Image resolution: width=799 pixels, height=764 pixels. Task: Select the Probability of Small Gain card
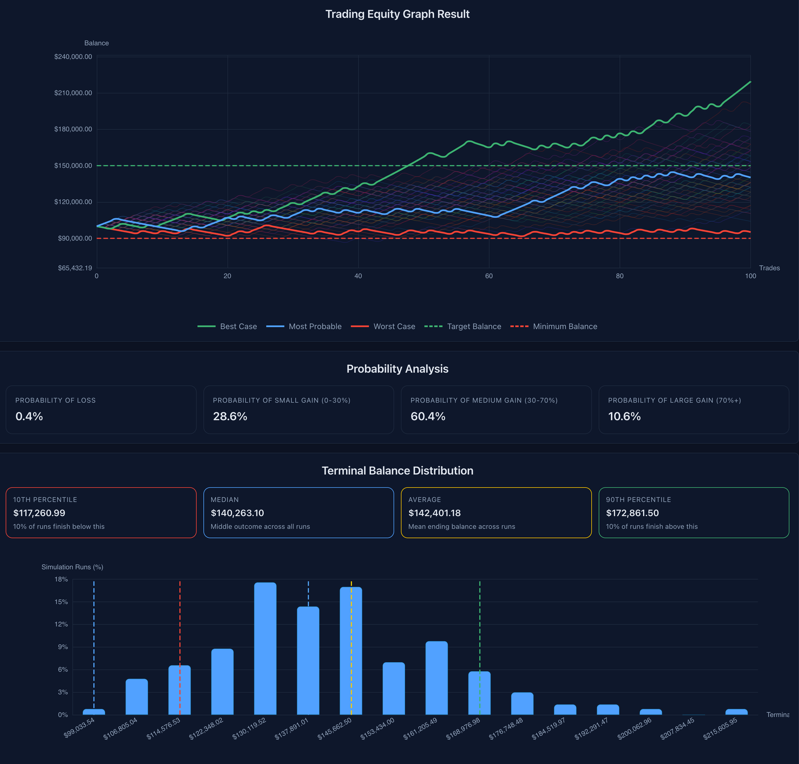pyautogui.click(x=299, y=409)
